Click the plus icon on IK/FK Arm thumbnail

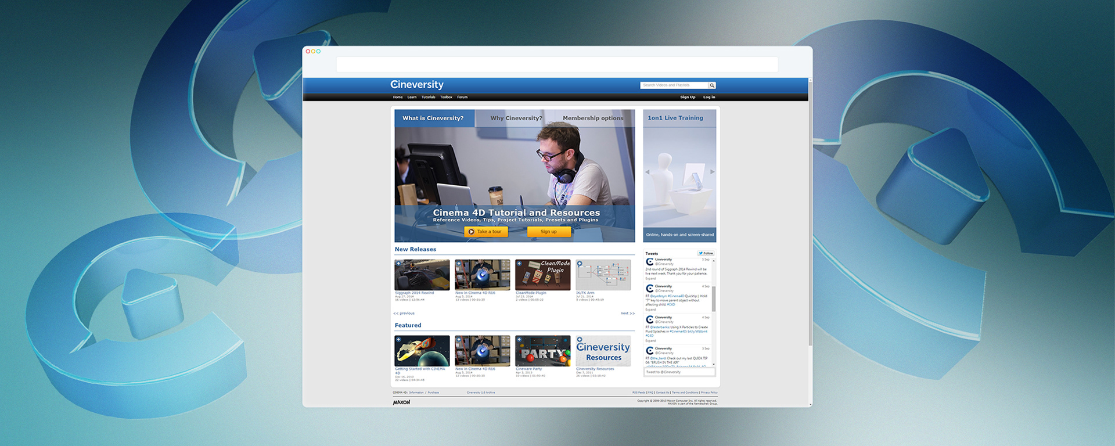580,264
